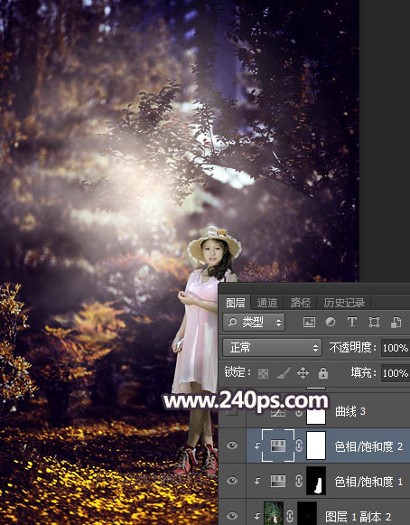Toggle visibility of 图层 1 副本 2

[232, 516]
